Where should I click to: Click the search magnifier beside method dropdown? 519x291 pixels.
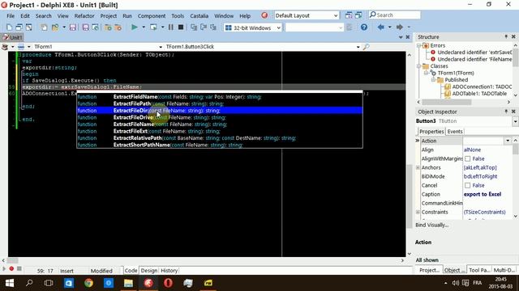click(x=366, y=47)
